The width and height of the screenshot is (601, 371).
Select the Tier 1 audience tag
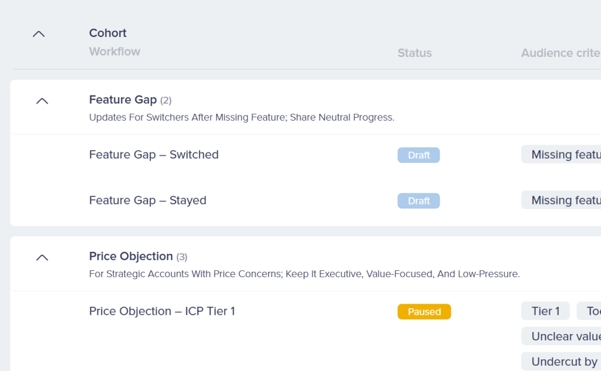click(x=545, y=311)
